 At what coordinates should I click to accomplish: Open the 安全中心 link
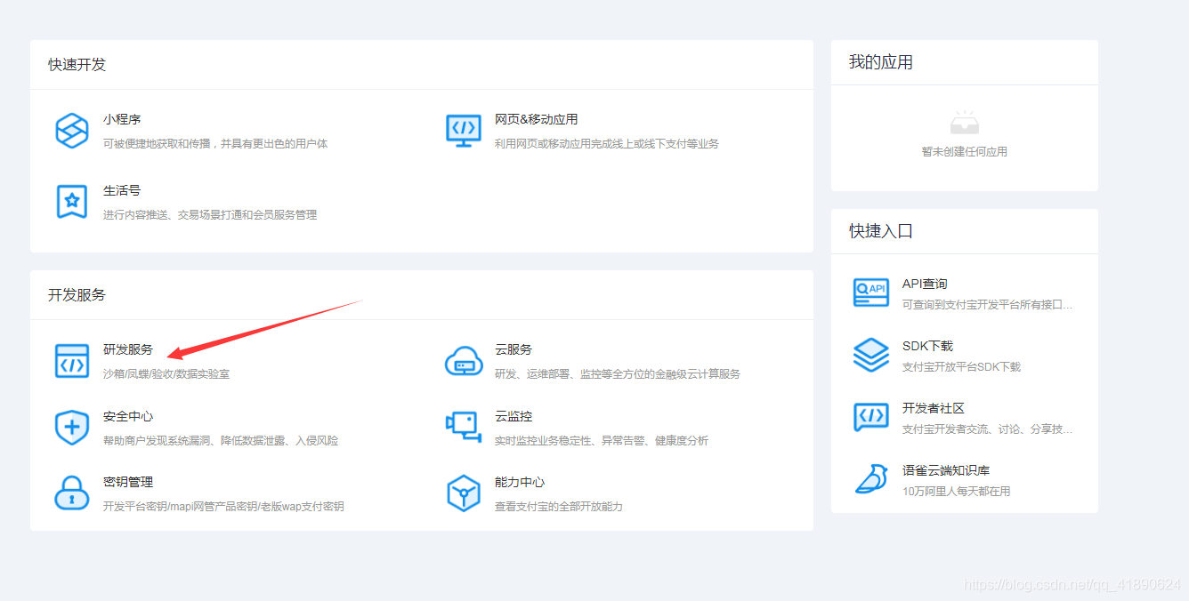pyautogui.click(x=128, y=417)
